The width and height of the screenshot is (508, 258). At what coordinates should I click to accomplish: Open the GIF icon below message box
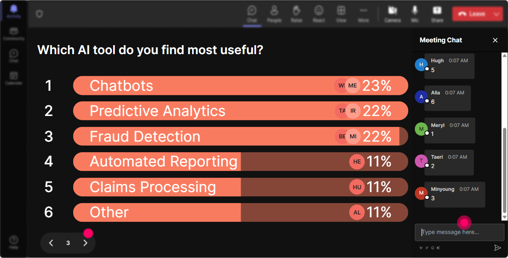coord(438,247)
